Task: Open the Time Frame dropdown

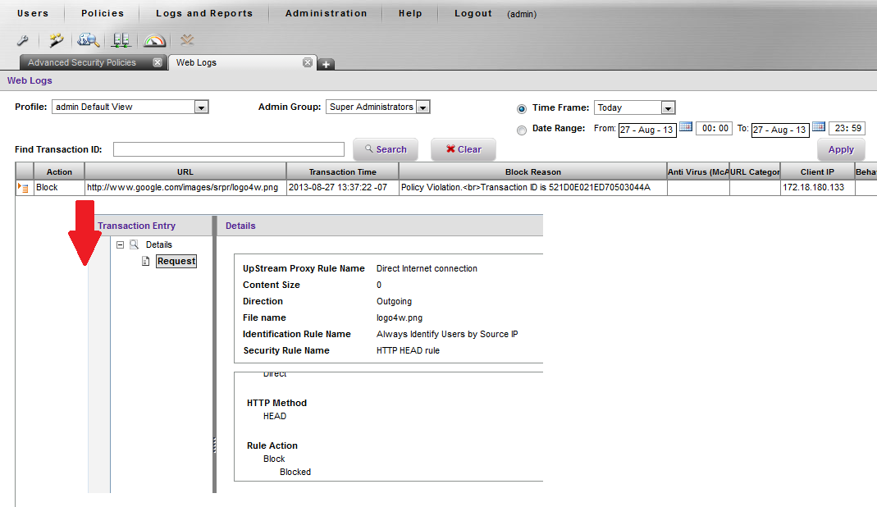Action: (x=668, y=107)
